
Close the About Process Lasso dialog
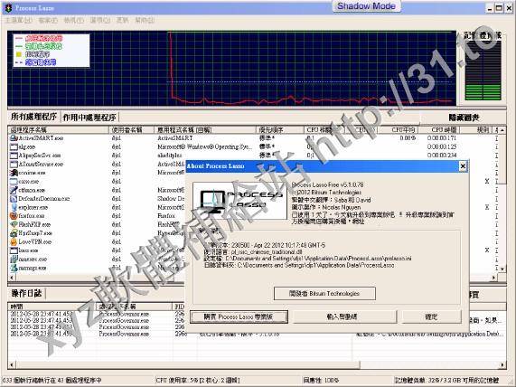(x=463, y=166)
